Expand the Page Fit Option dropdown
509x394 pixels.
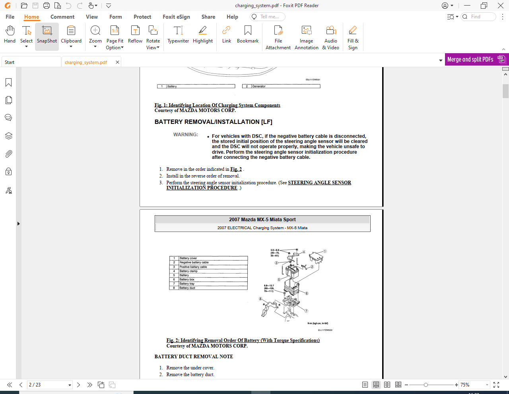[115, 47]
